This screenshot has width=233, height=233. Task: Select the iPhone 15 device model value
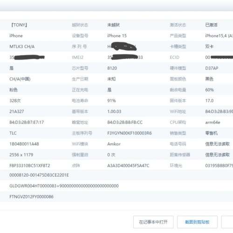pyautogui.click(x=117, y=36)
